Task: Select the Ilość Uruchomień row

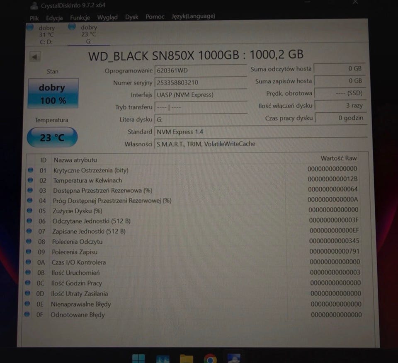Action: coord(194,272)
